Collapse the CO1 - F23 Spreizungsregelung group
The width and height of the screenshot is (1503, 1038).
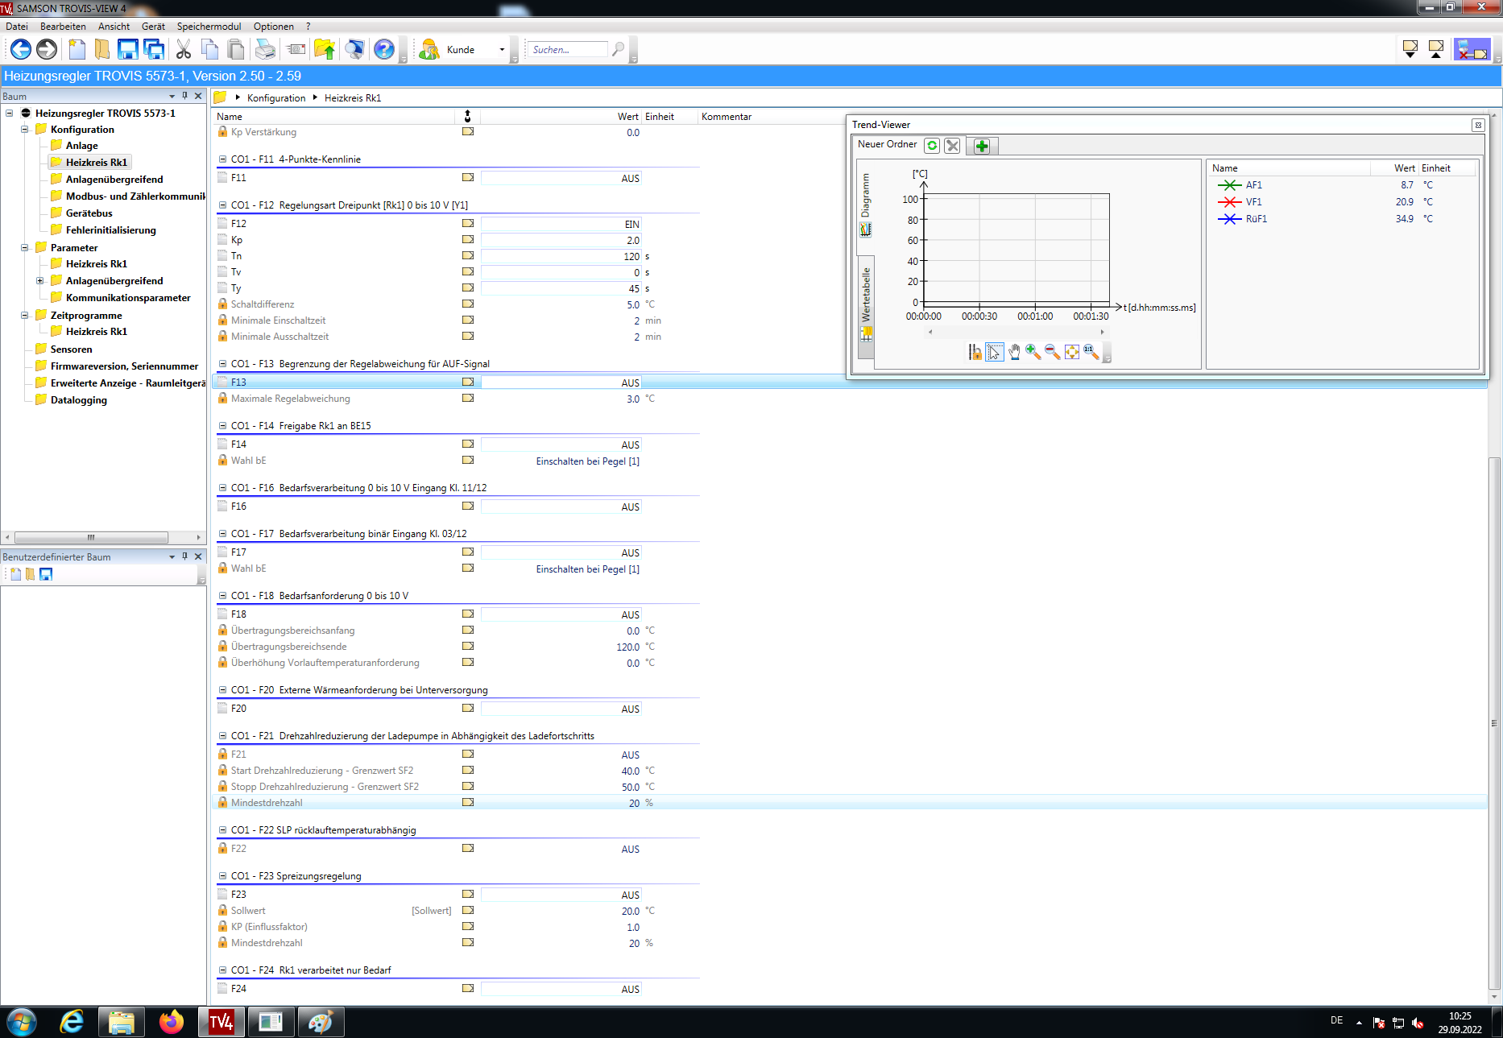pos(223,876)
